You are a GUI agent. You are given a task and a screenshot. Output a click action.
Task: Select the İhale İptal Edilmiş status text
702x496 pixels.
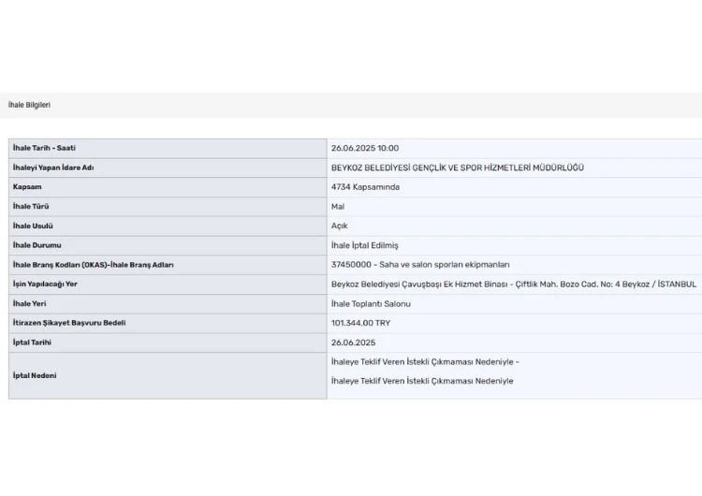(365, 245)
